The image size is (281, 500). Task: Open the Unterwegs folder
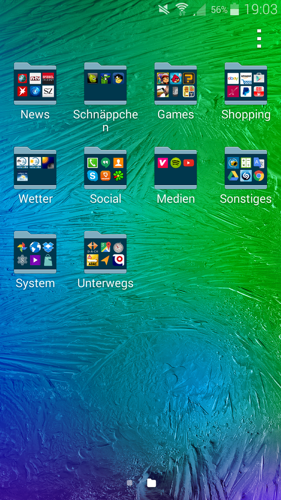[x=105, y=253]
